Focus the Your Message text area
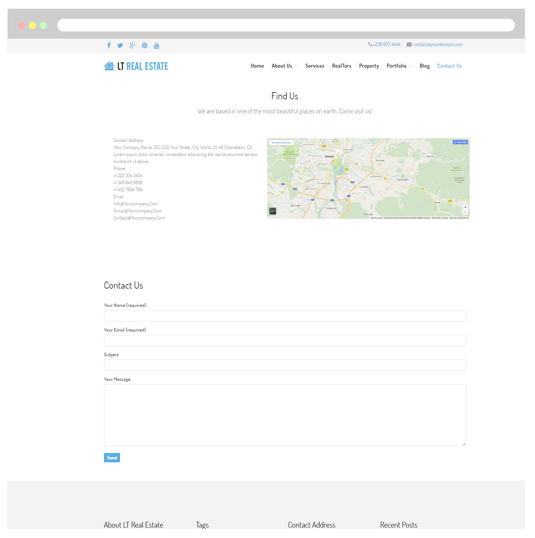This screenshot has width=535, height=538. [x=285, y=415]
